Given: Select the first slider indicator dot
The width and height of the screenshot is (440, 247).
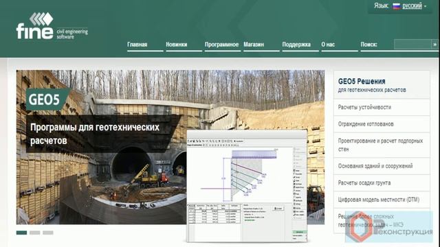Looking at the screenshot, I should pos(21,233).
